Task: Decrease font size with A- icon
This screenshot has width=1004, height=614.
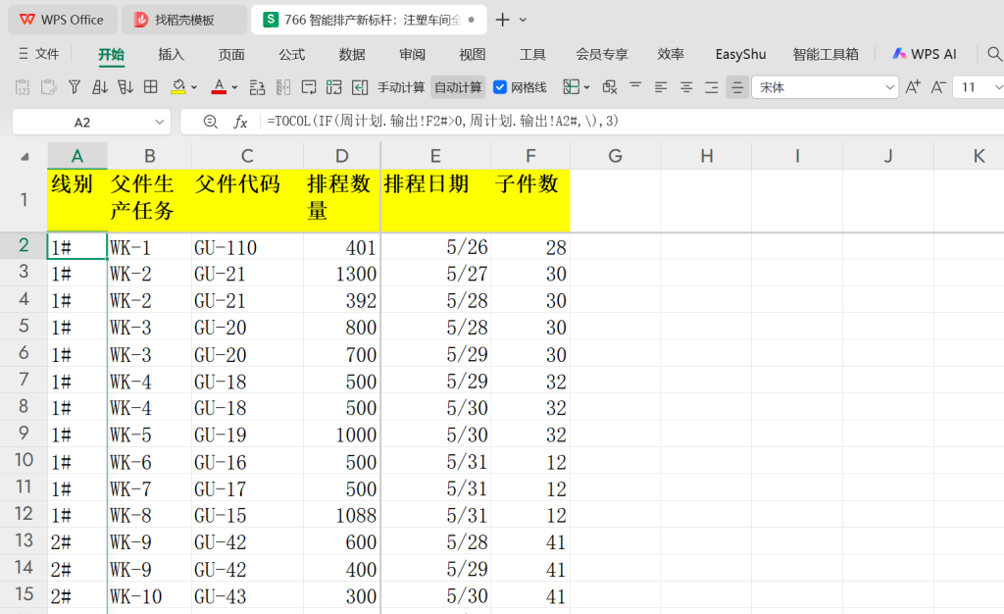Action: pyautogui.click(x=938, y=87)
